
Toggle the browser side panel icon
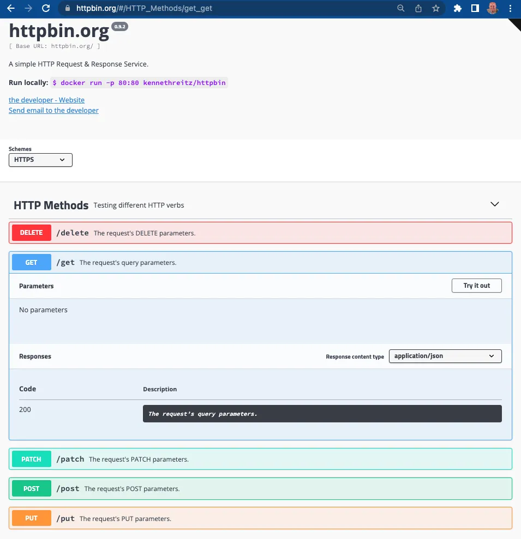[x=475, y=8]
